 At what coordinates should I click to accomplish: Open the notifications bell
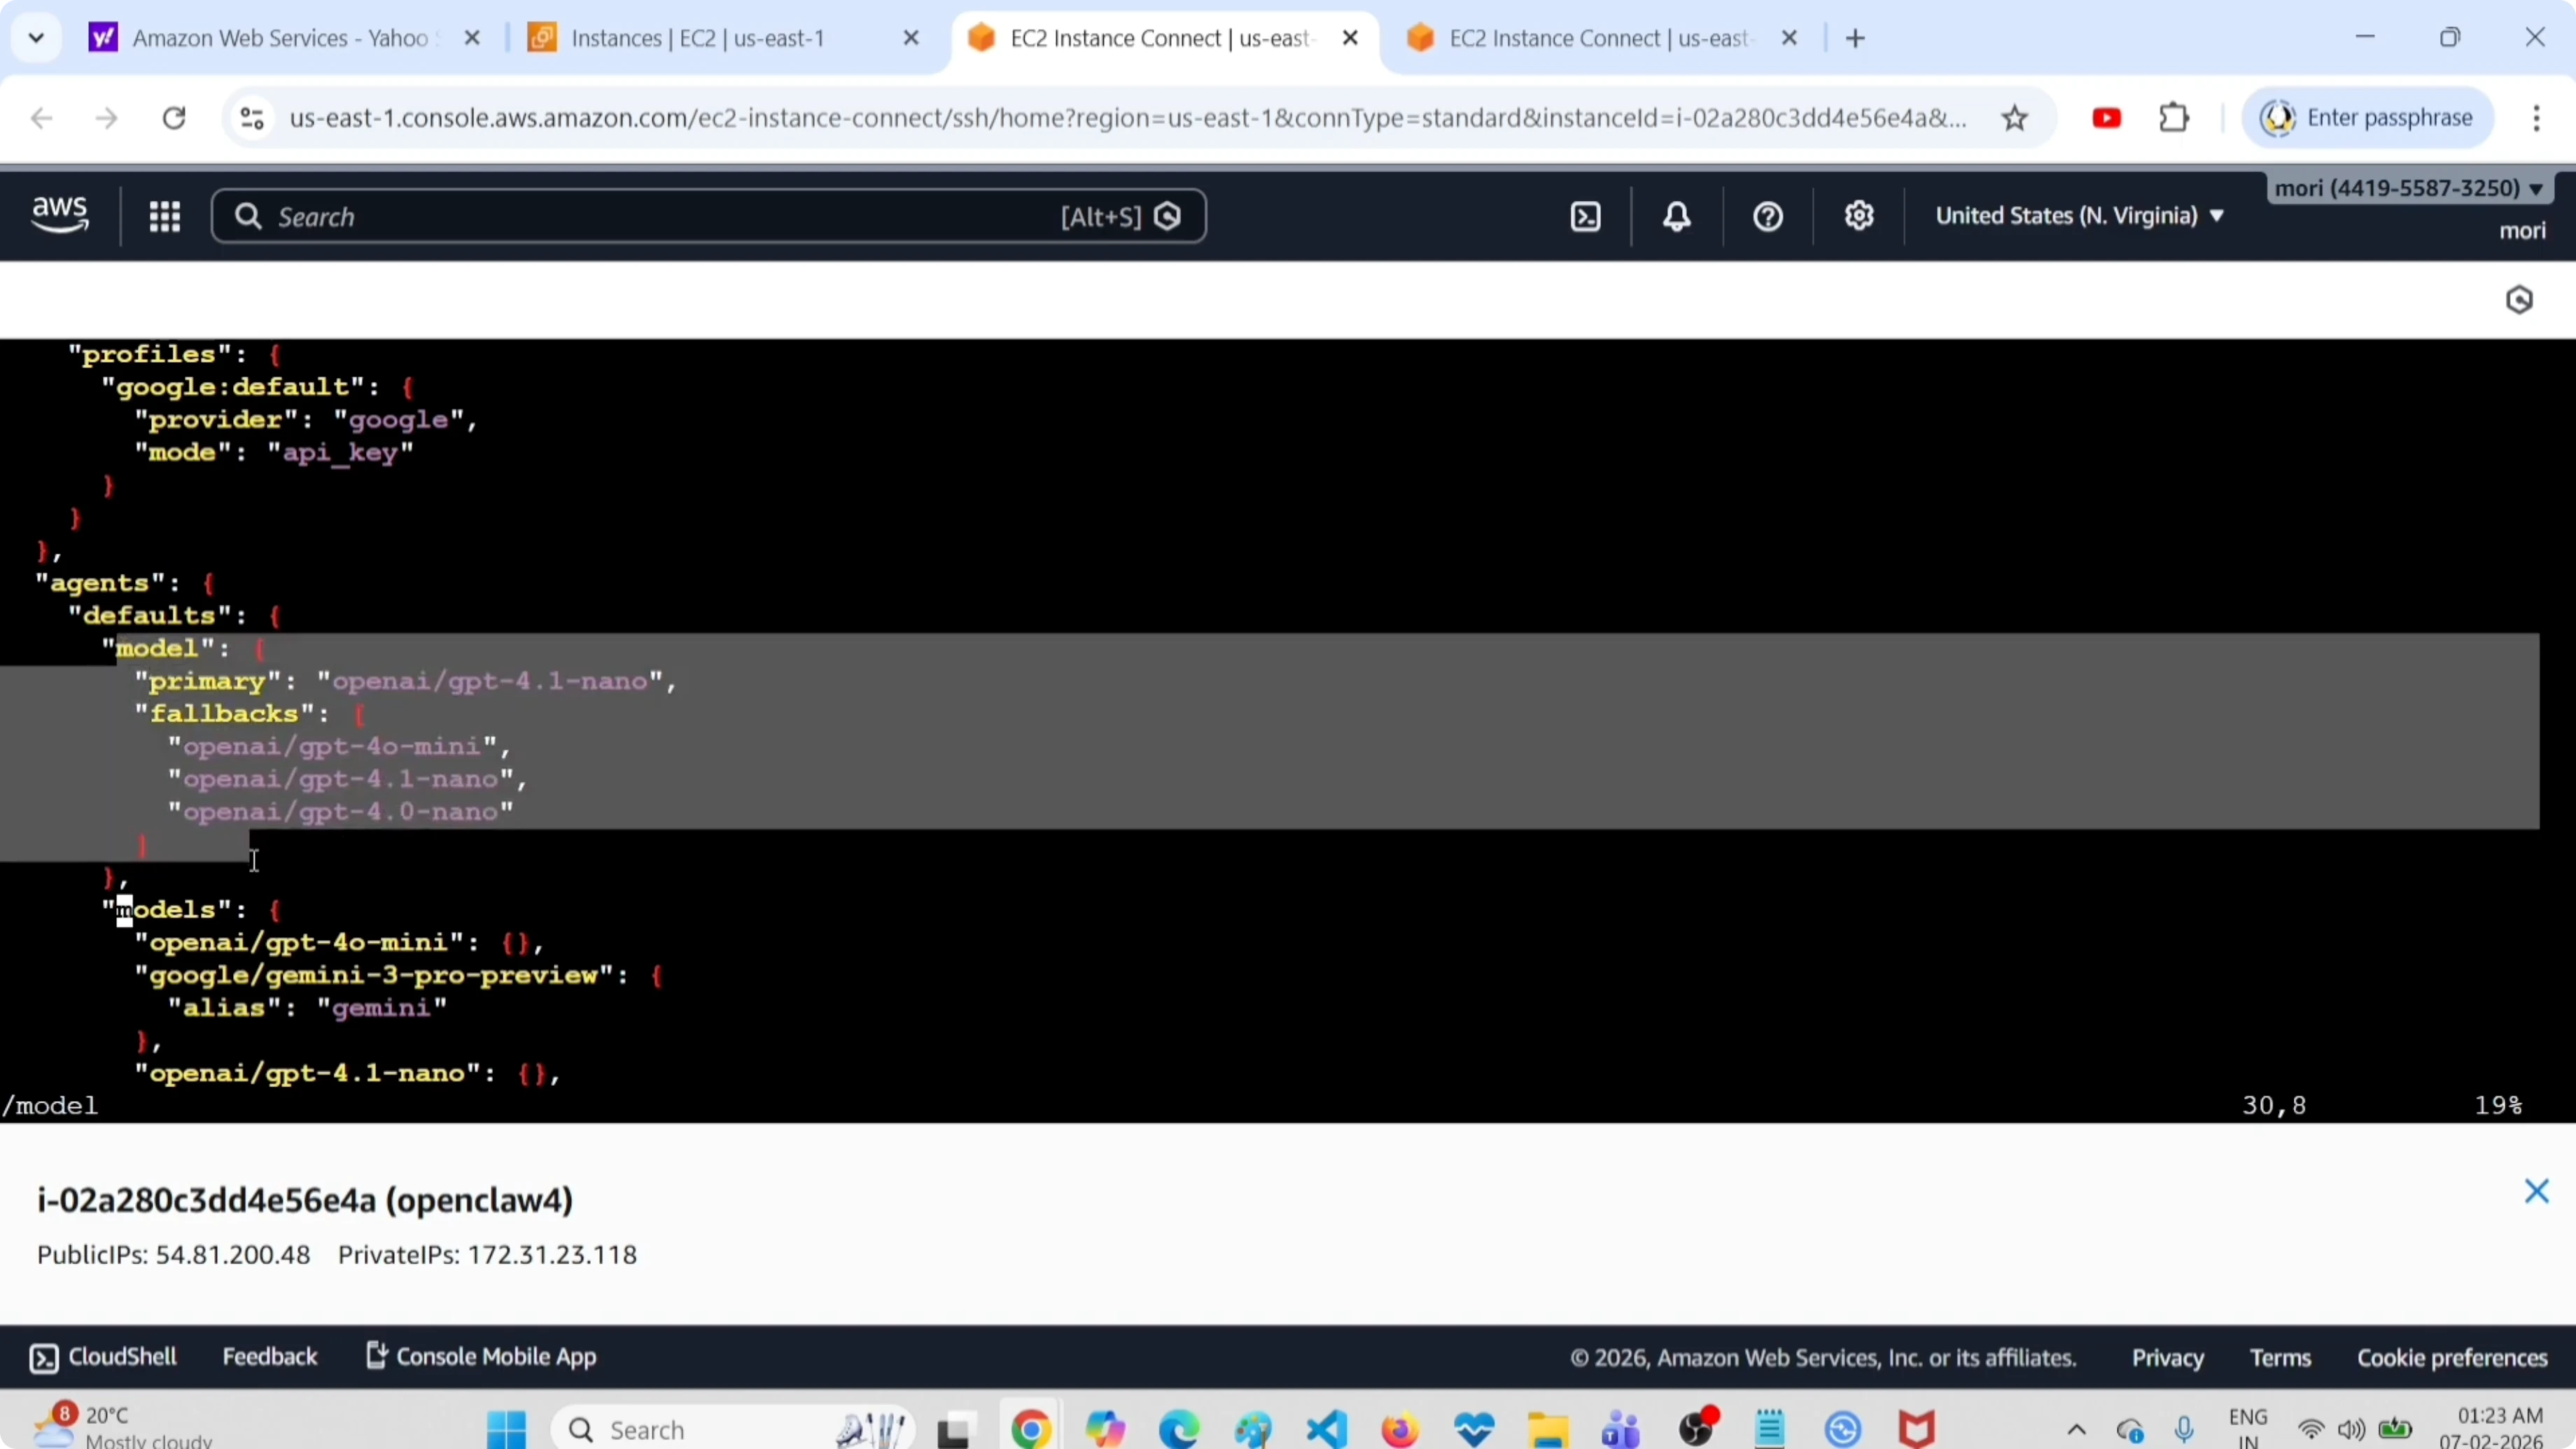point(1677,216)
